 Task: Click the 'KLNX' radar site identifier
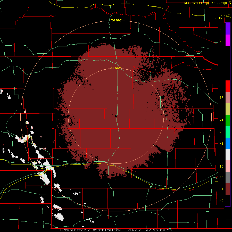(x=132, y=230)
